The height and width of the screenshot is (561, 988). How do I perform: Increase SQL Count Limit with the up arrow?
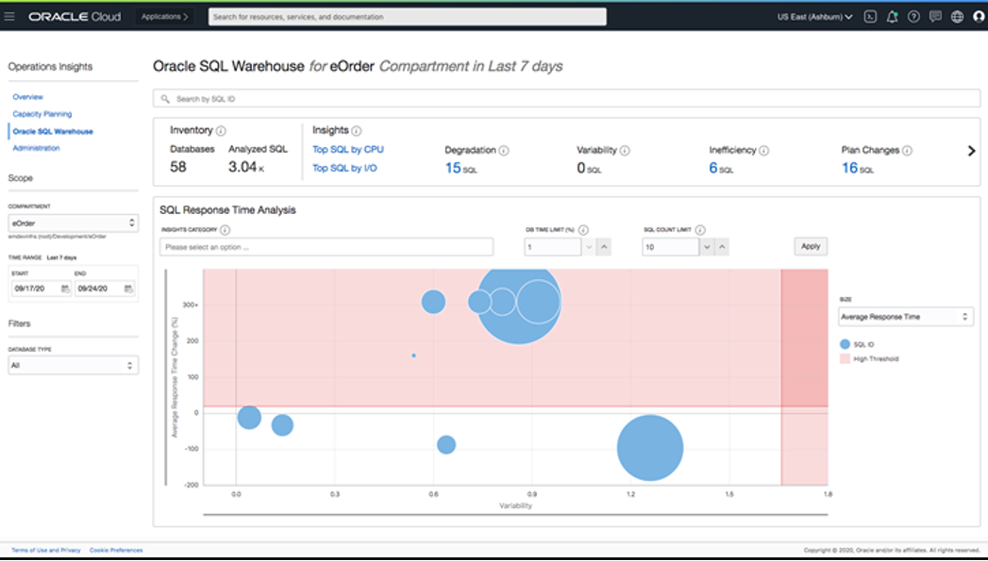click(x=722, y=246)
